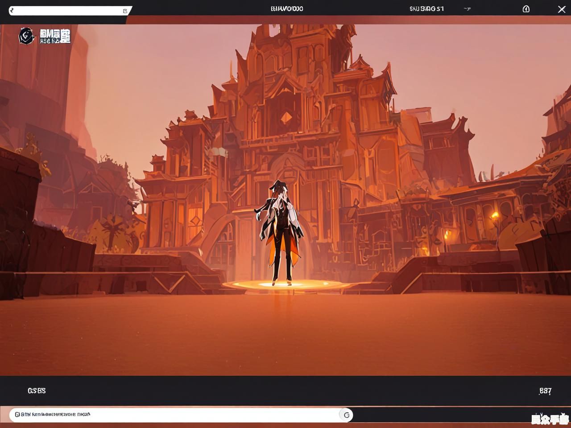Close the window with the X button
This screenshot has width=571, height=428.
(562, 9)
